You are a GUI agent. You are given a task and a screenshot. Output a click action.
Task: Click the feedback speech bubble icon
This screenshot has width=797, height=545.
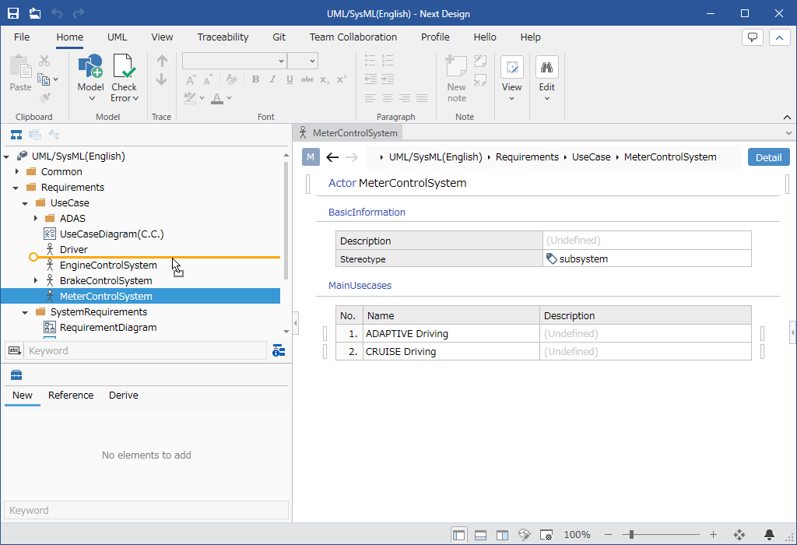753,37
